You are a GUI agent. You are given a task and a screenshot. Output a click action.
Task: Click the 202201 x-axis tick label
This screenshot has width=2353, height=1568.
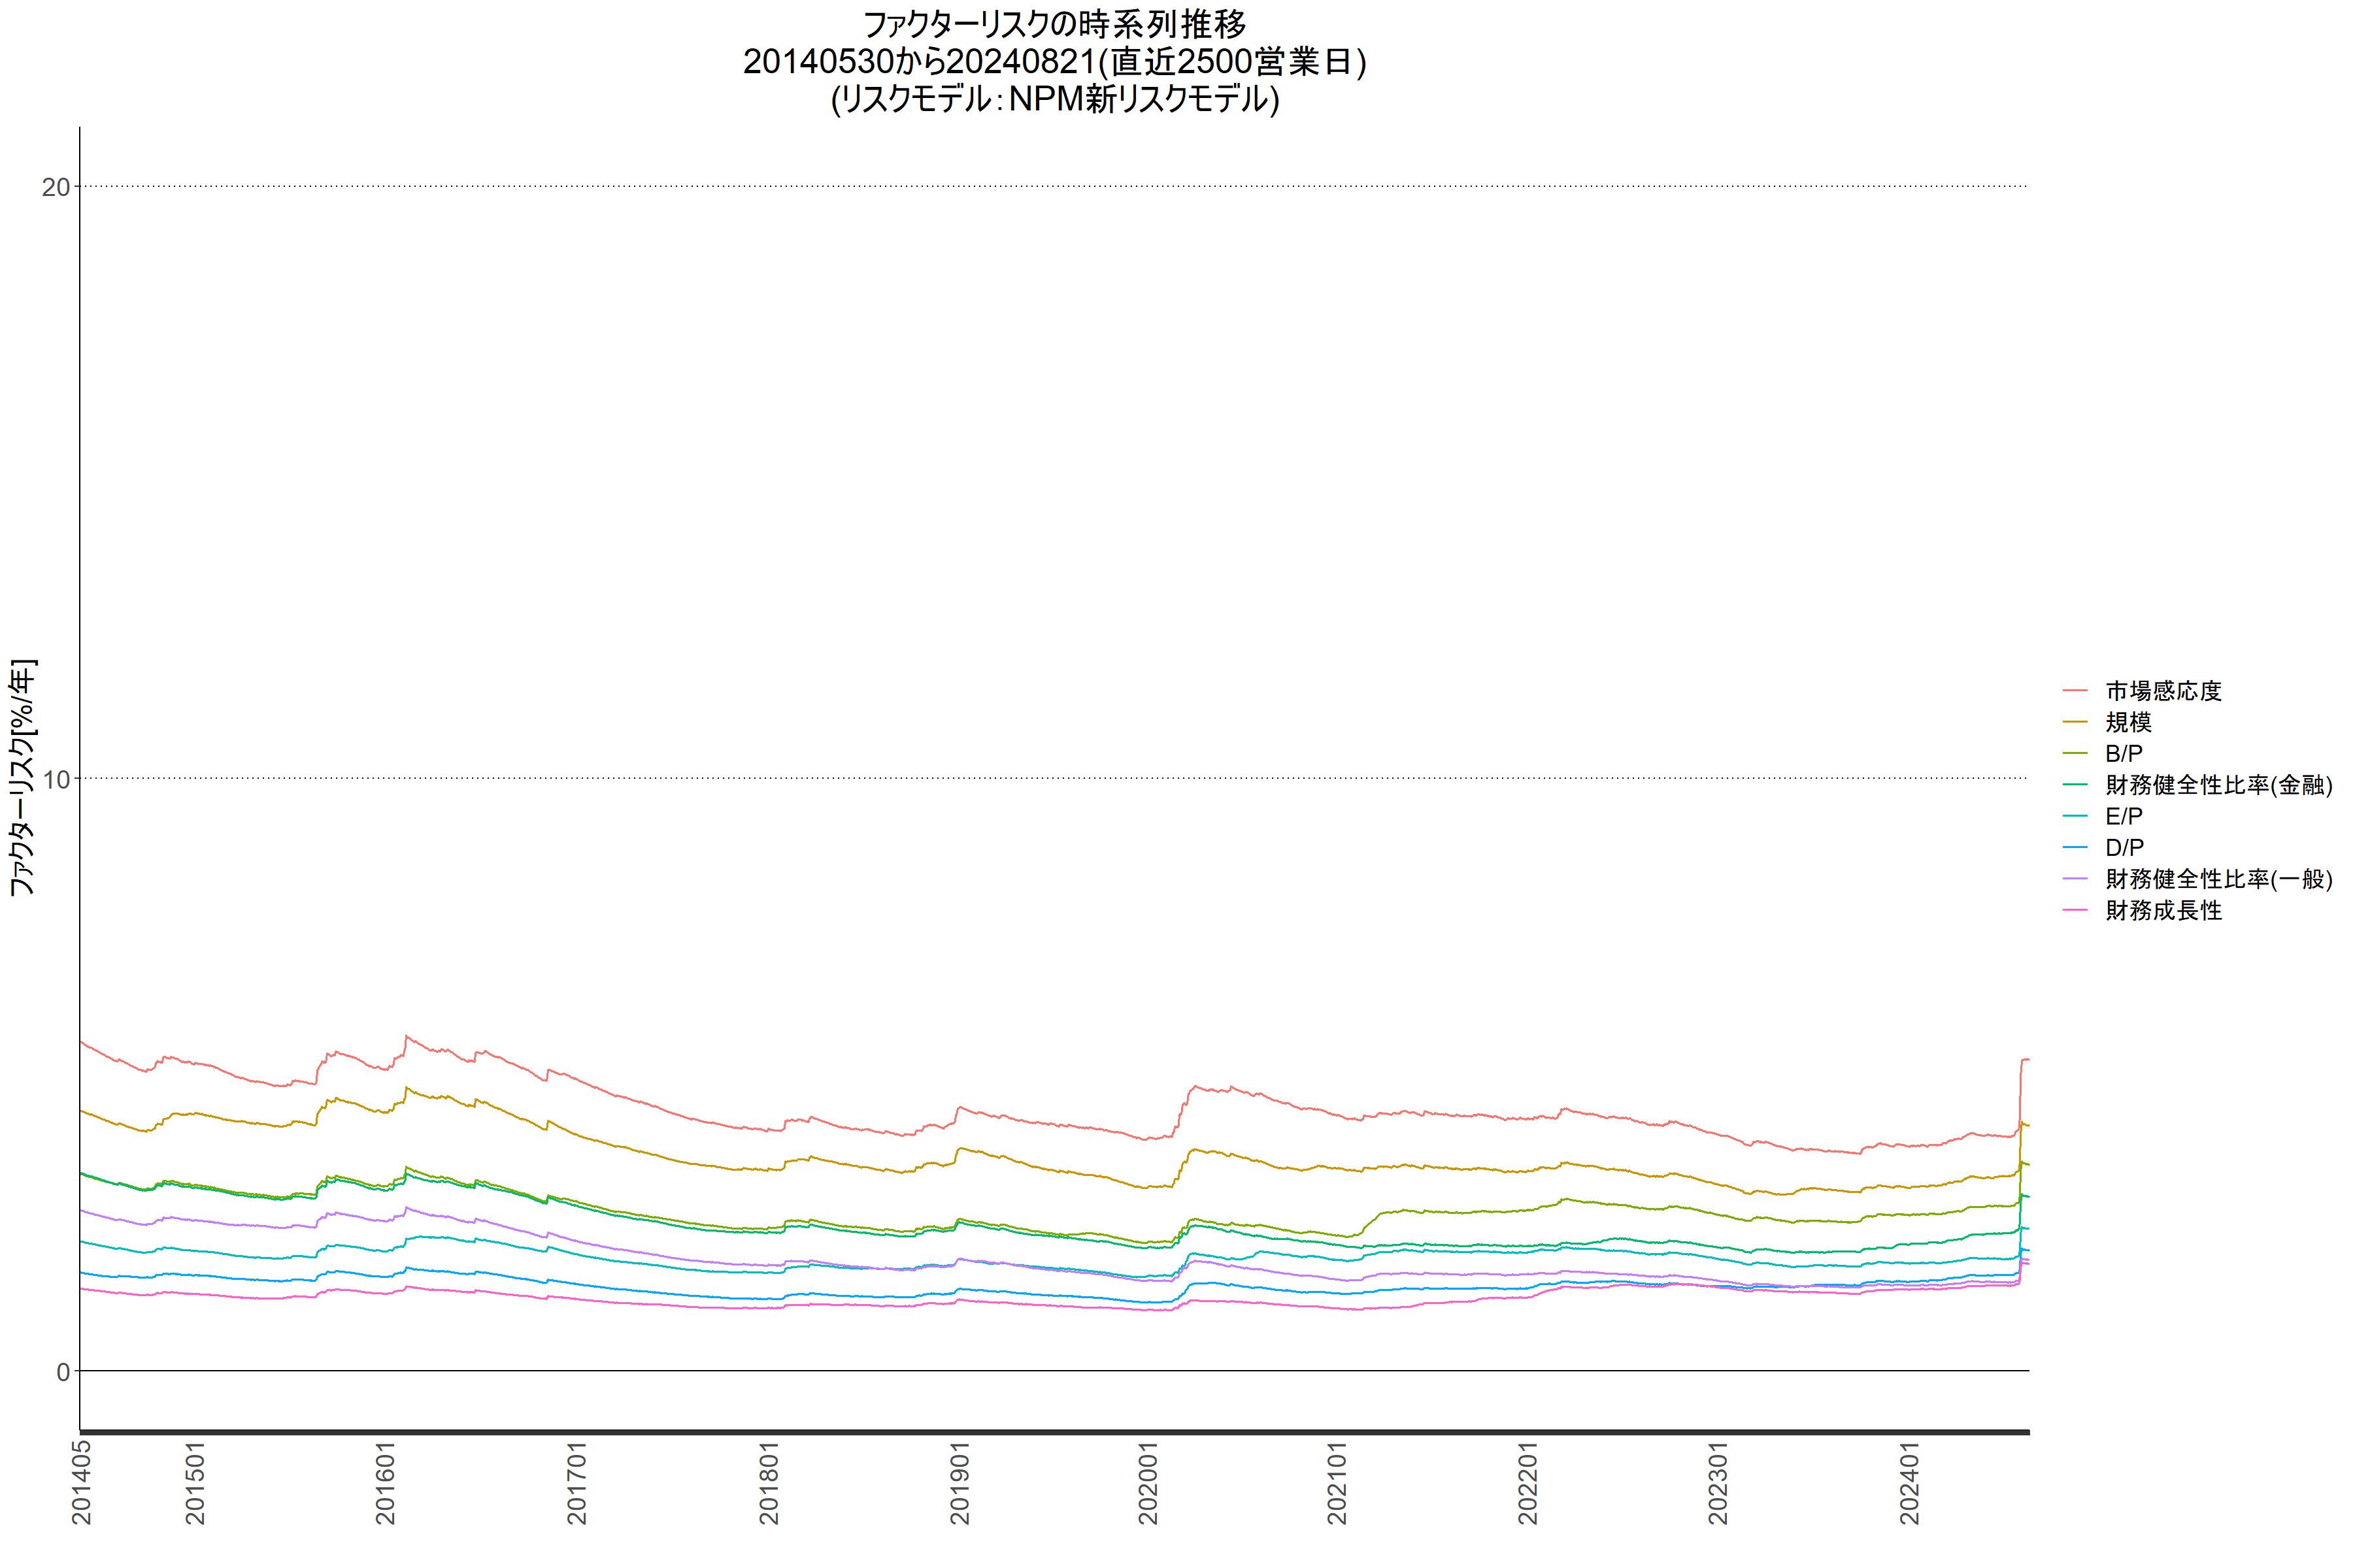tap(1527, 1483)
